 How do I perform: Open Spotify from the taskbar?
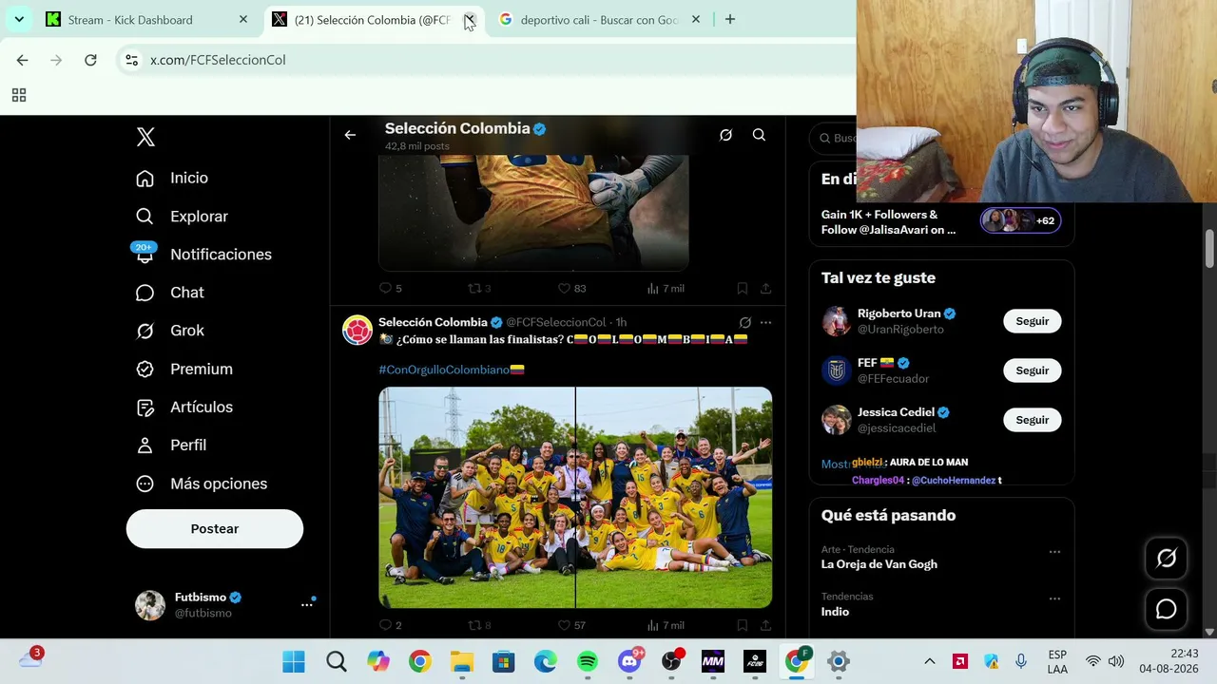click(588, 662)
